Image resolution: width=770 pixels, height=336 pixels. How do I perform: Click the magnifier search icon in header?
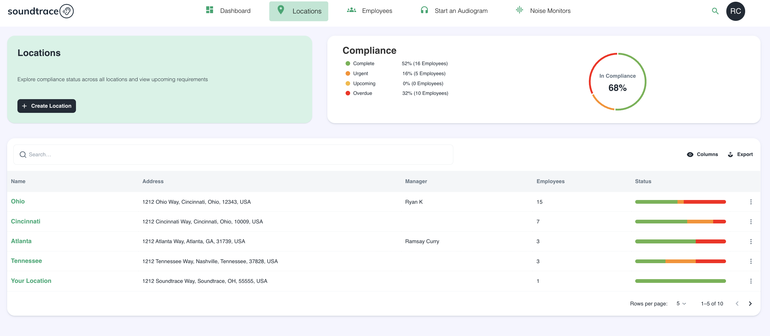tap(715, 11)
